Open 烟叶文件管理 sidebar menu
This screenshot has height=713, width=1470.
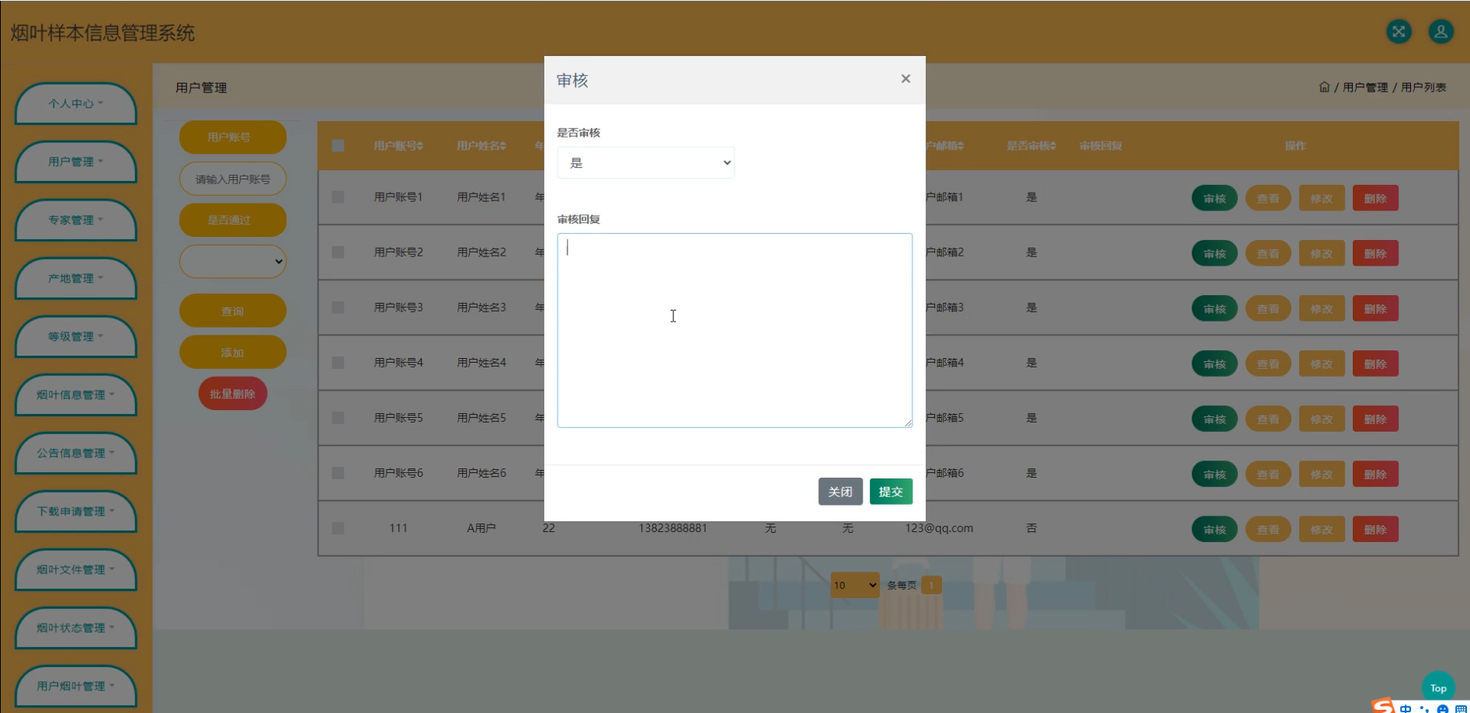coord(75,569)
